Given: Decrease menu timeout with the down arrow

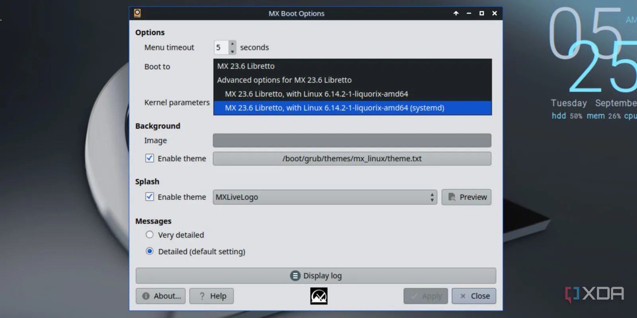Looking at the screenshot, I should pos(233,51).
